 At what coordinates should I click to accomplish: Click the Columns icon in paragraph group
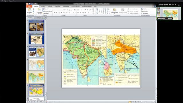pyautogui.click(x=89, y=13)
